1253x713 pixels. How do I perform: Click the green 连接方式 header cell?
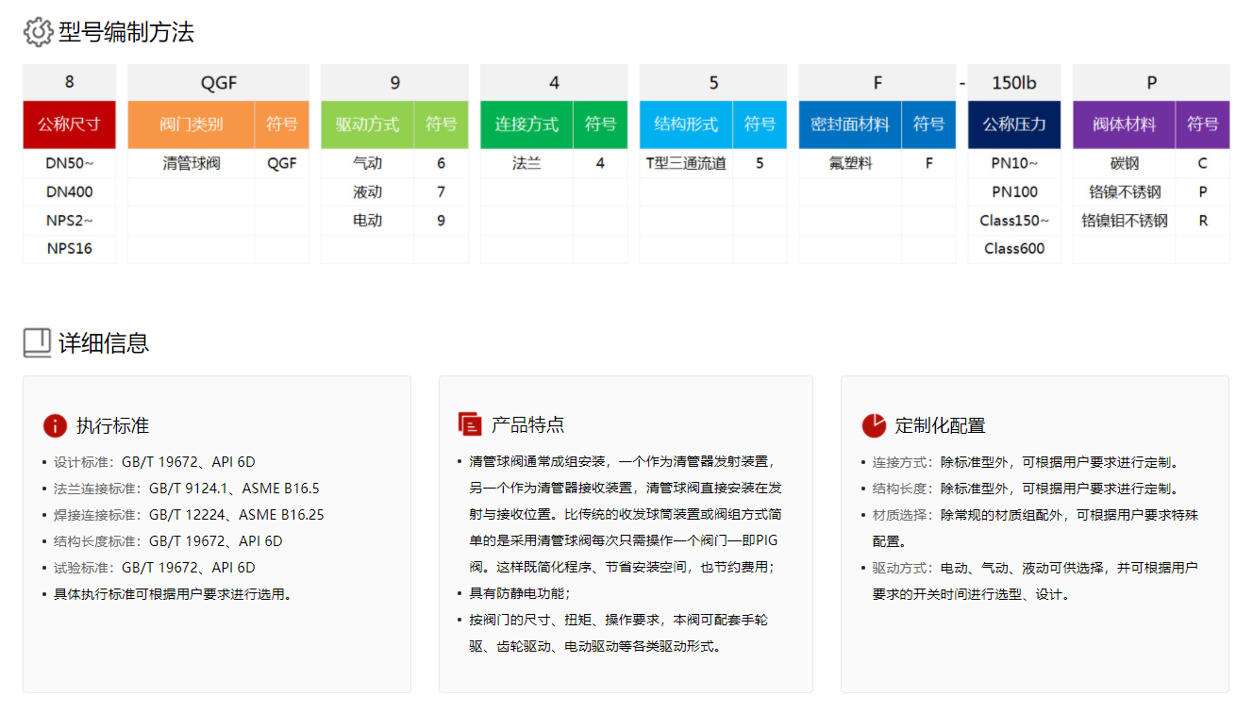click(x=526, y=124)
